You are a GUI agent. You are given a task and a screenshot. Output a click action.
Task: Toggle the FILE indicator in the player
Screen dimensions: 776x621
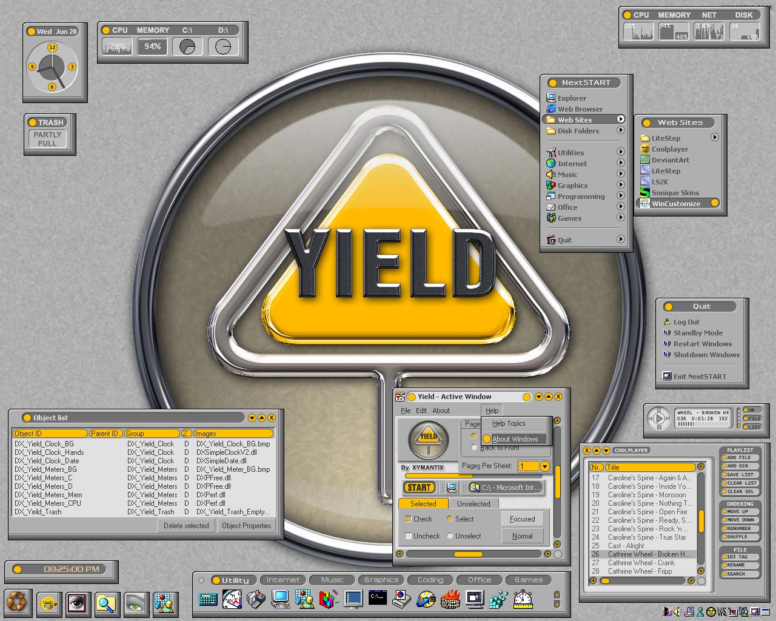[x=752, y=418]
